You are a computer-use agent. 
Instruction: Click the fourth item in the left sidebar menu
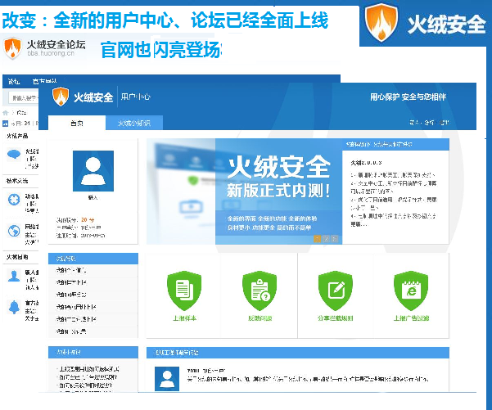tap(93, 307)
